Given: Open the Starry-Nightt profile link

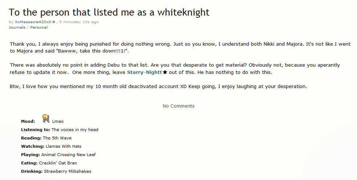Looking at the screenshot, I should coord(144,72).
